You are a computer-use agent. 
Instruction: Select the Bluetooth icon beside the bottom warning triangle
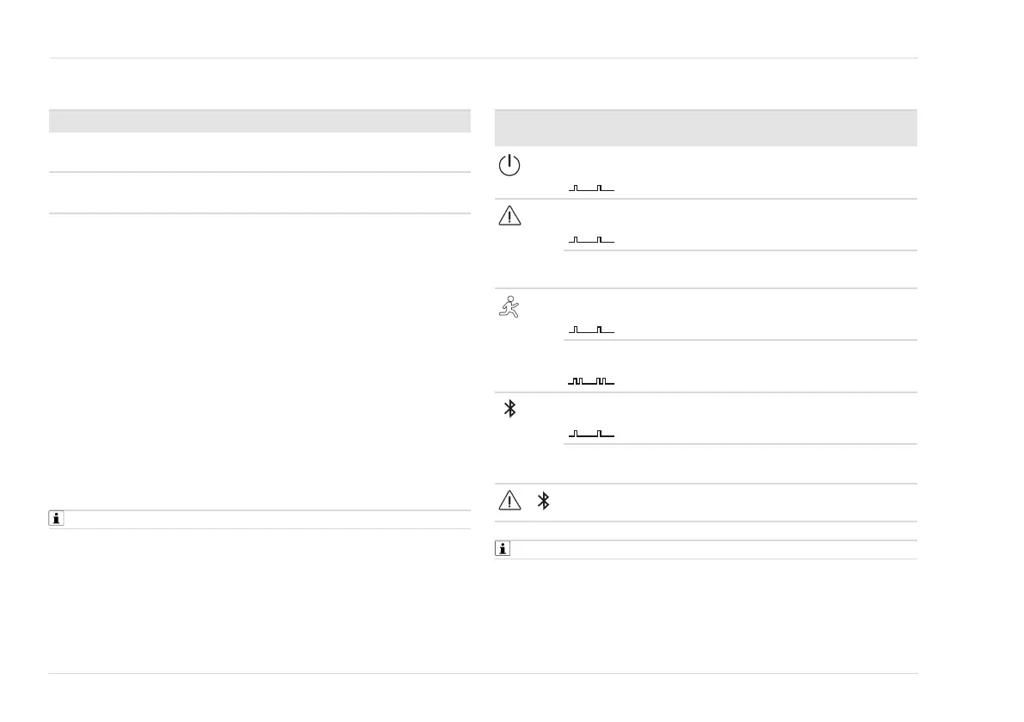point(543,502)
